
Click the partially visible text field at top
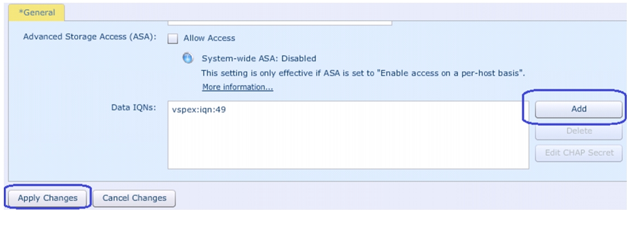(280, 22)
